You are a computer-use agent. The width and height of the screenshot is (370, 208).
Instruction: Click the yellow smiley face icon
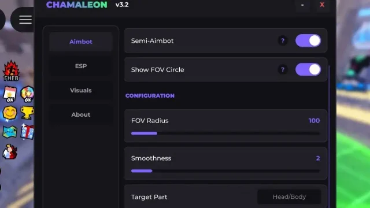(10, 113)
